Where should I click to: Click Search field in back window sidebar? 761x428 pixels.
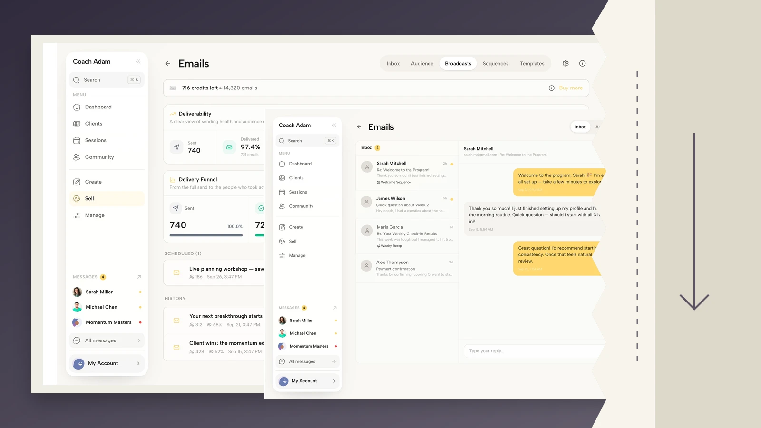click(x=107, y=80)
